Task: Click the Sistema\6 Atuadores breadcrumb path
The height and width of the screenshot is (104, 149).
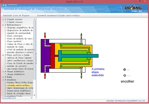Action: [x=58, y=15]
